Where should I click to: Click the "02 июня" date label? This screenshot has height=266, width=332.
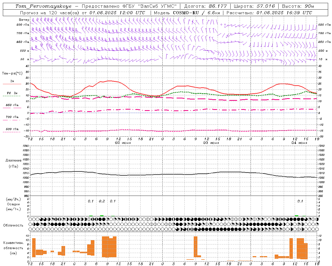pyautogui.click(x=123, y=143)
